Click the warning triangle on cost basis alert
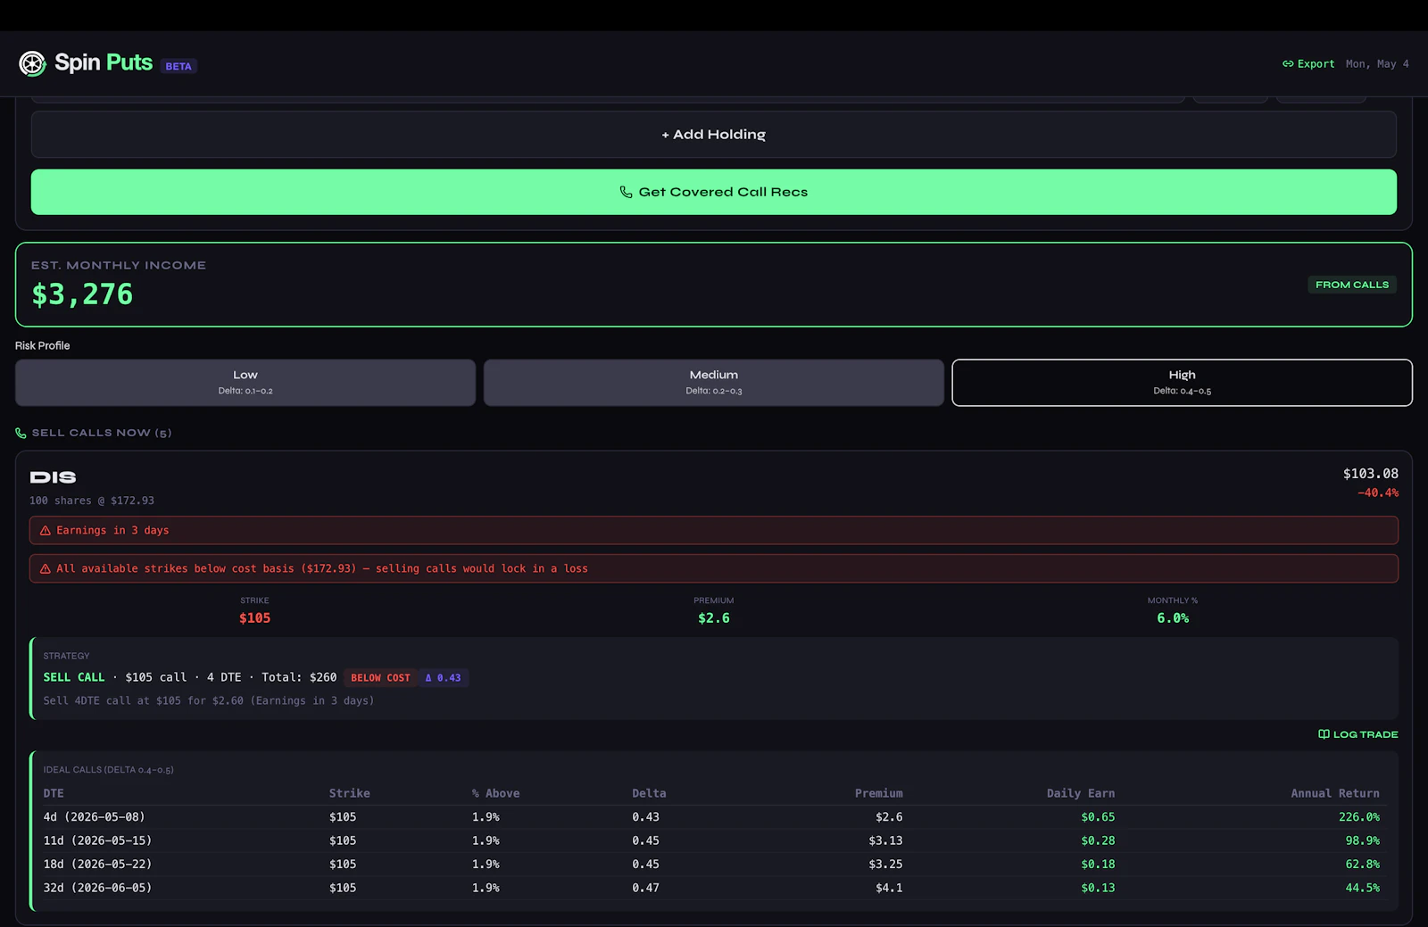 click(46, 569)
